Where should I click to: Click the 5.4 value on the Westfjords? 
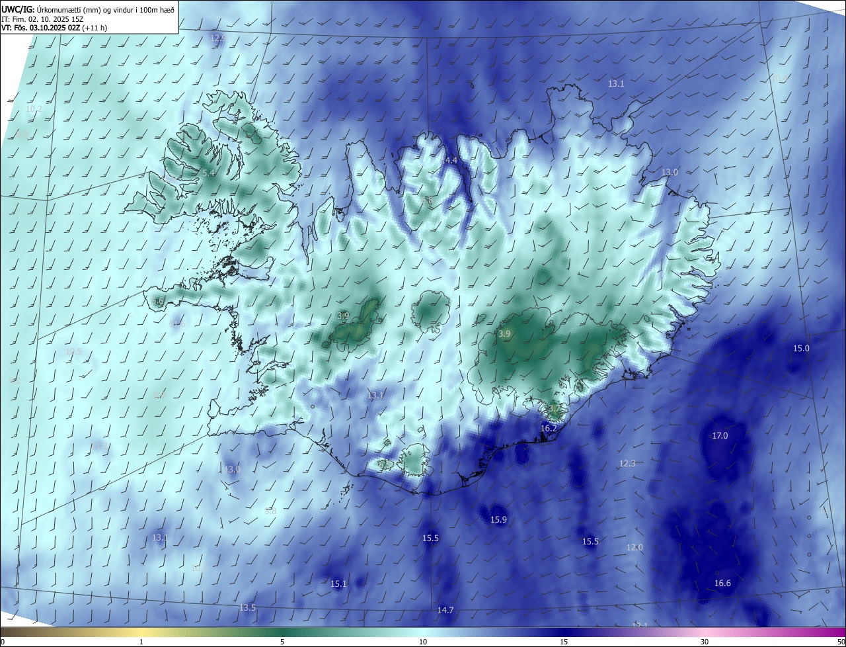[208, 173]
